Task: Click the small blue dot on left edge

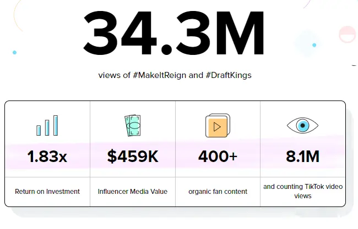Action: tap(14, 53)
